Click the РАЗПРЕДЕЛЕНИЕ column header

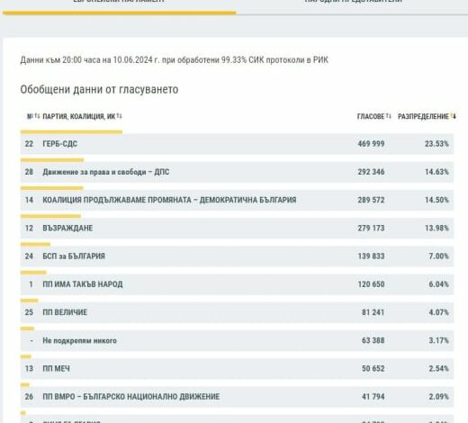pos(423,116)
